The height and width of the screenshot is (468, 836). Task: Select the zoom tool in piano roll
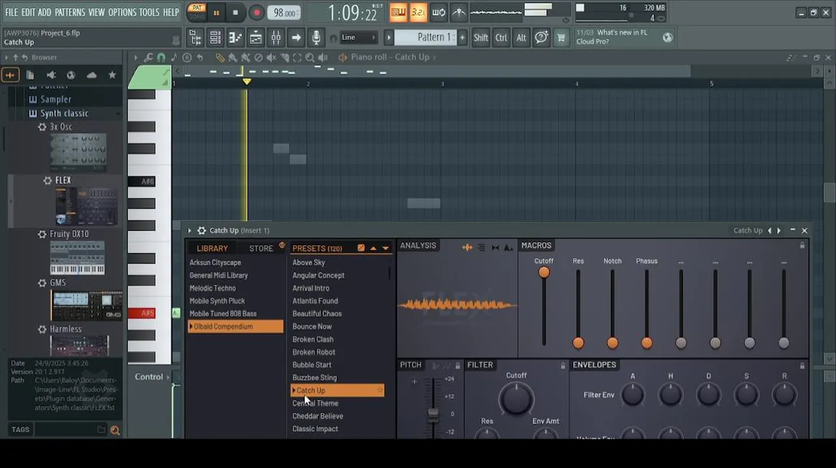coord(310,57)
